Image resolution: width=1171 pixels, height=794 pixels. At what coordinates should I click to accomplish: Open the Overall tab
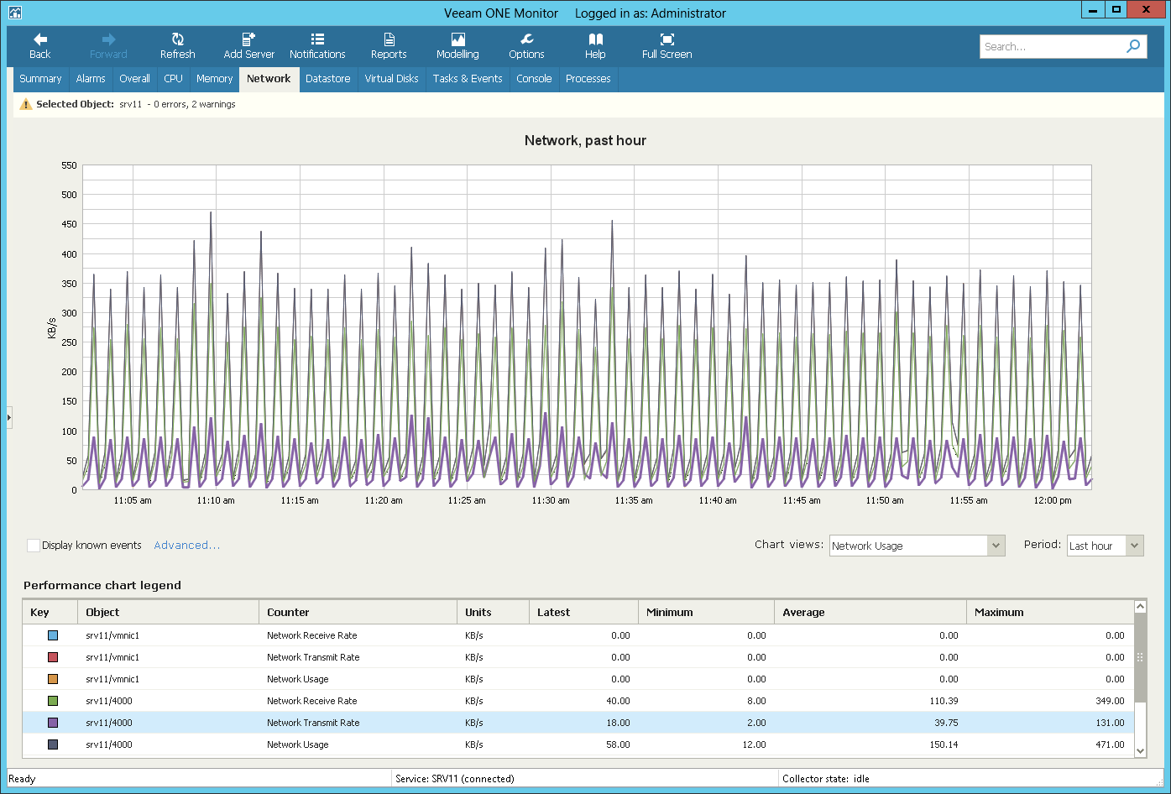(134, 79)
